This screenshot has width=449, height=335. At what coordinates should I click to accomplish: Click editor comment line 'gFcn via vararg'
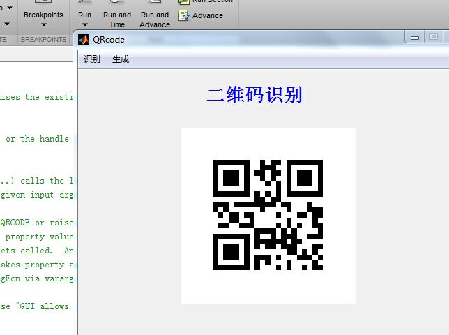pos(36,278)
